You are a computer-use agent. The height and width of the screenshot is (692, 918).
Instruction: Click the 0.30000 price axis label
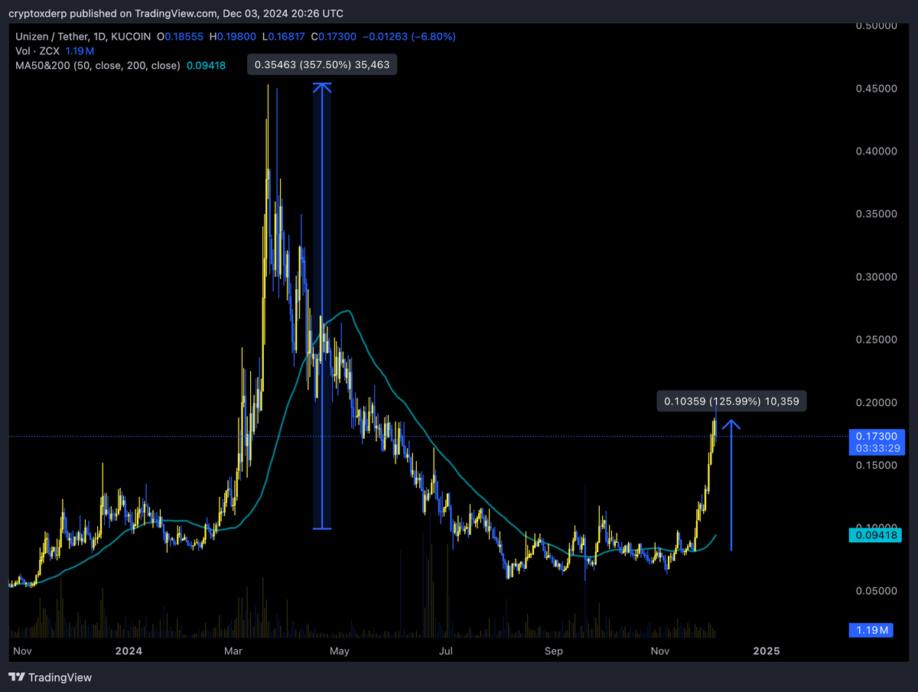click(876, 277)
